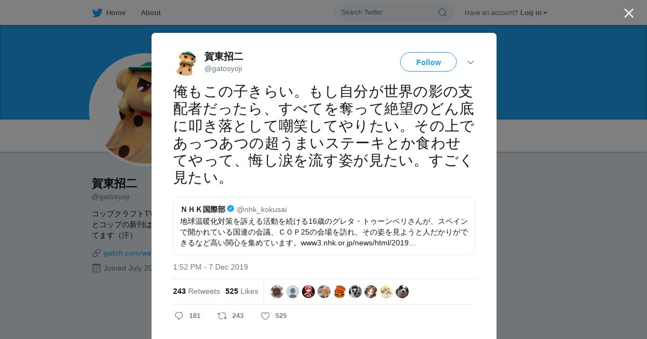Image resolution: width=647 pixels, height=339 pixels.
Task: Follow 賀東招二 with the Follow button
Action: (428, 62)
